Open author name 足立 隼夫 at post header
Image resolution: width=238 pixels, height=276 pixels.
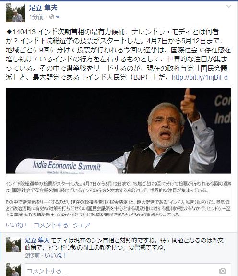(43, 8)
